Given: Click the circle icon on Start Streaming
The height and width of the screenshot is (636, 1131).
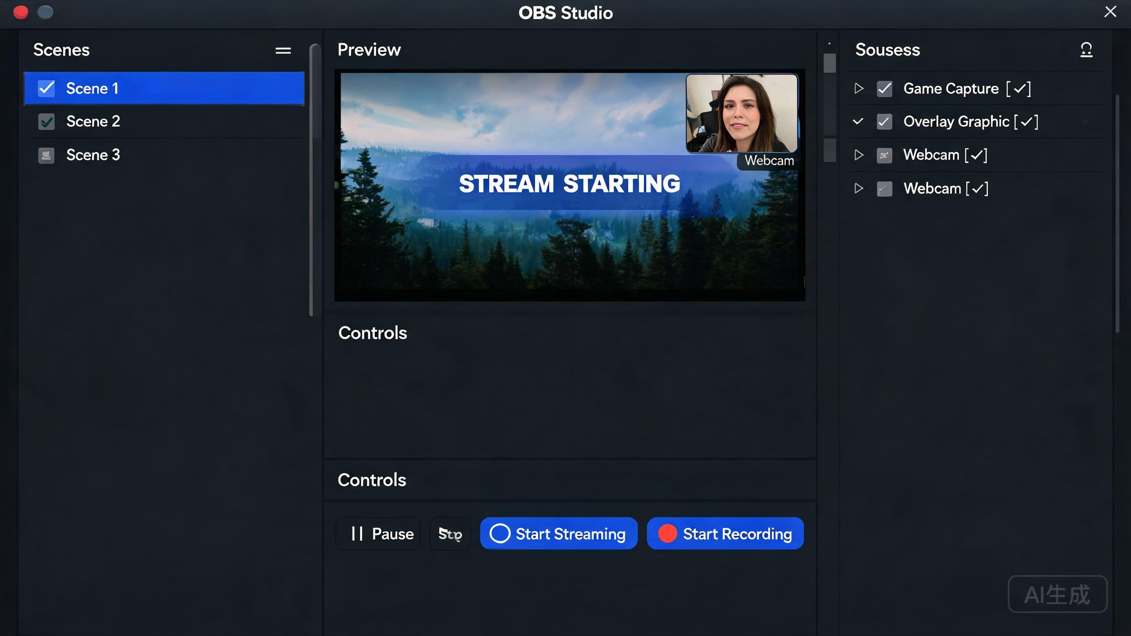Looking at the screenshot, I should (x=500, y=534).
